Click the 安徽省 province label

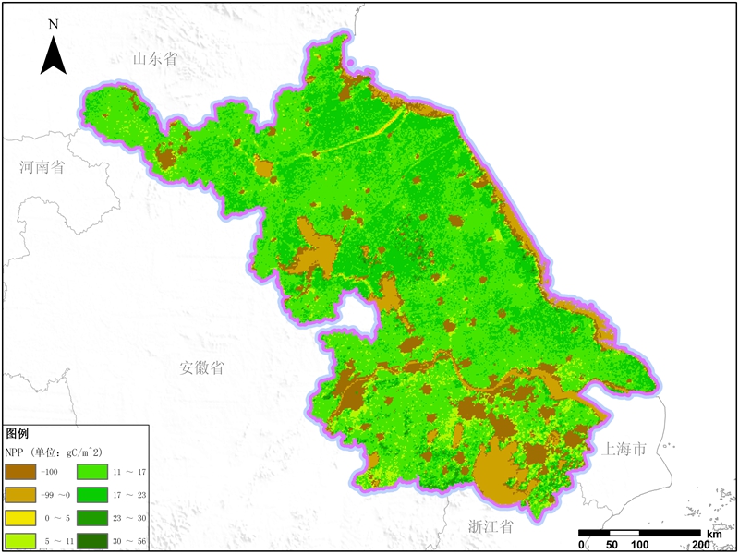[x=201, y=367]
